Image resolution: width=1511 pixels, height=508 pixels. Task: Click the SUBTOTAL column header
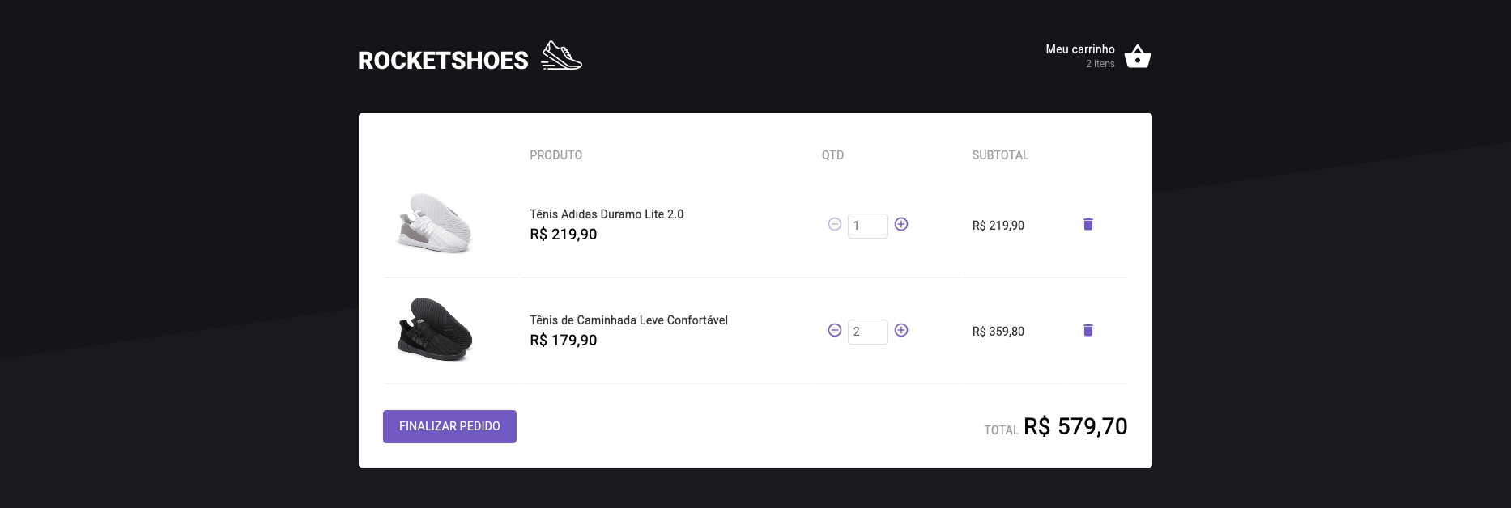1000,155
